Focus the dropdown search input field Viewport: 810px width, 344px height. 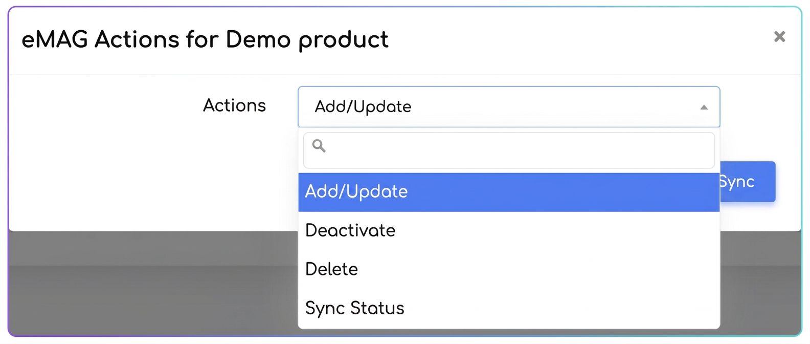tap(509, 150)
